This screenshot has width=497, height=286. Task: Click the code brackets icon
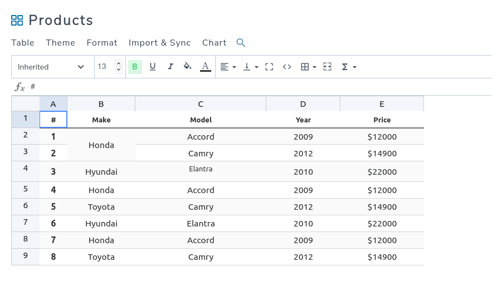[x=287, y=67]
